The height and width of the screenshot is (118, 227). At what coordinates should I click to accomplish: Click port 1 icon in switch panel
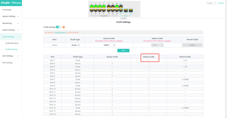pos(92,6)
